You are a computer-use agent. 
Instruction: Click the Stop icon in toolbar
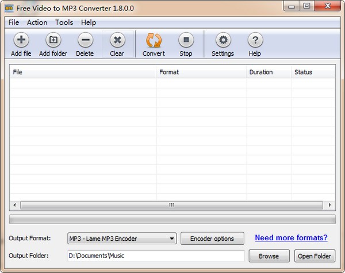186,40
